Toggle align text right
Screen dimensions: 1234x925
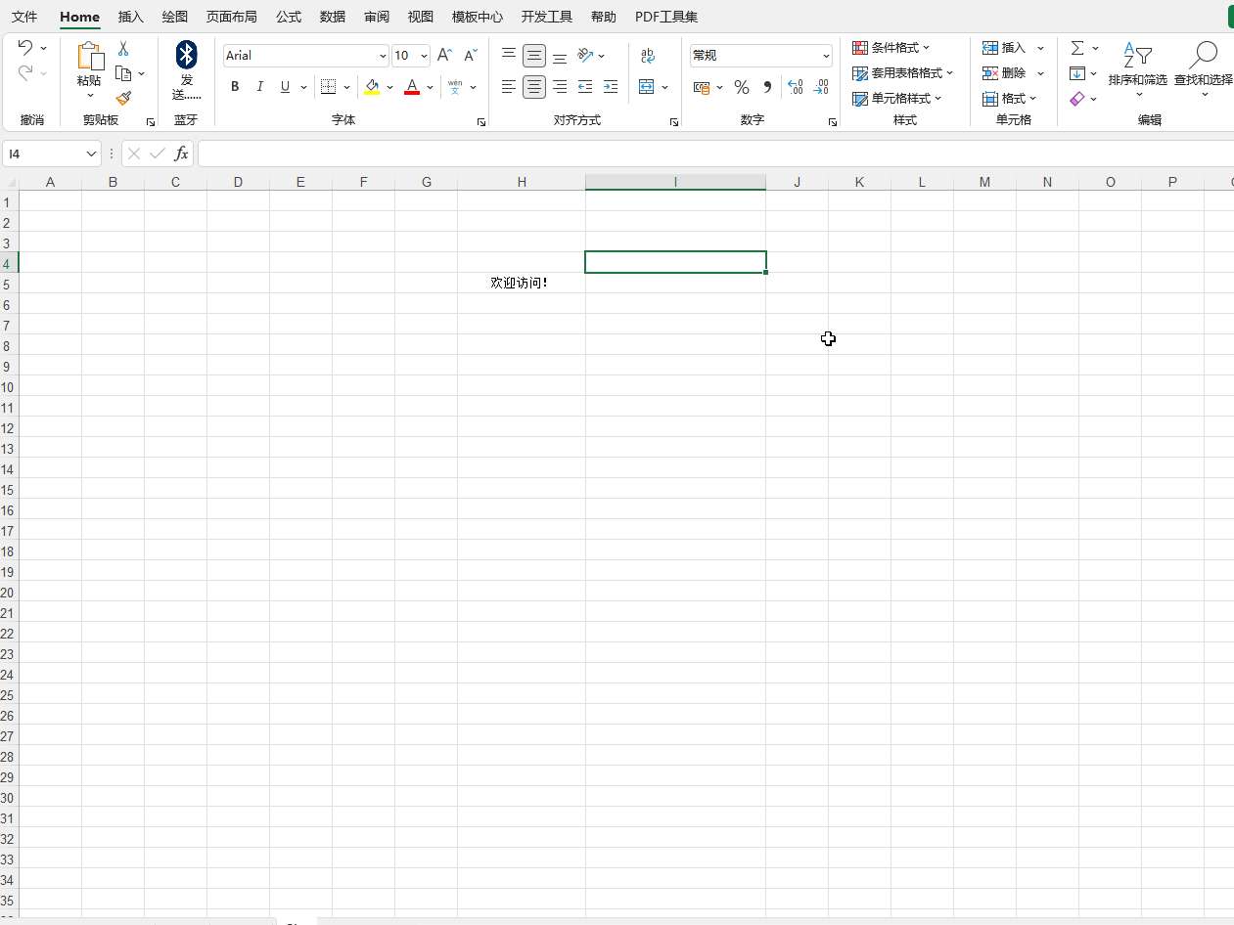coord(560,87)
